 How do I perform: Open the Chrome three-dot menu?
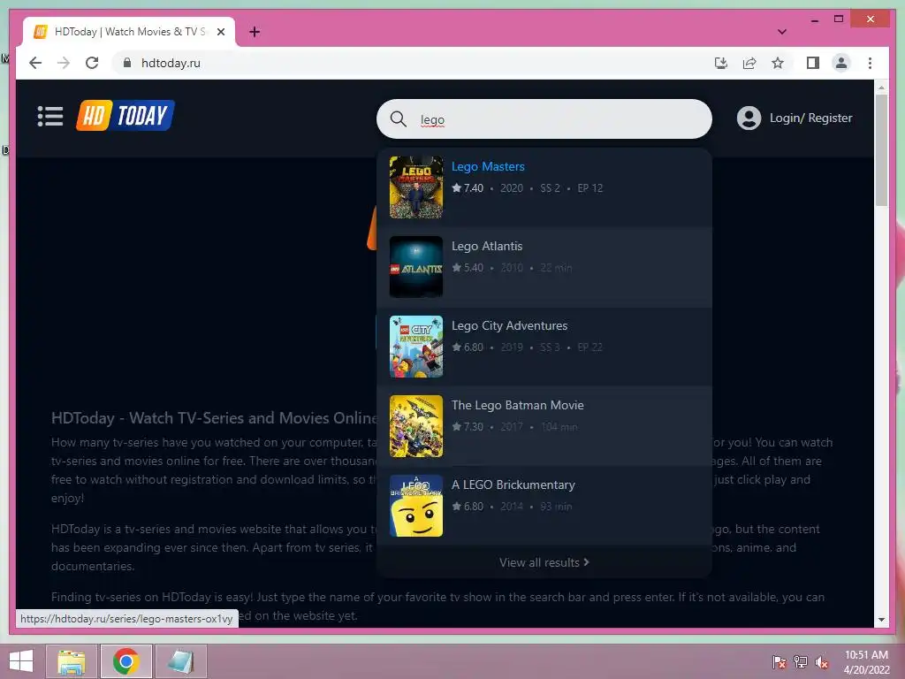click(870, 63)
